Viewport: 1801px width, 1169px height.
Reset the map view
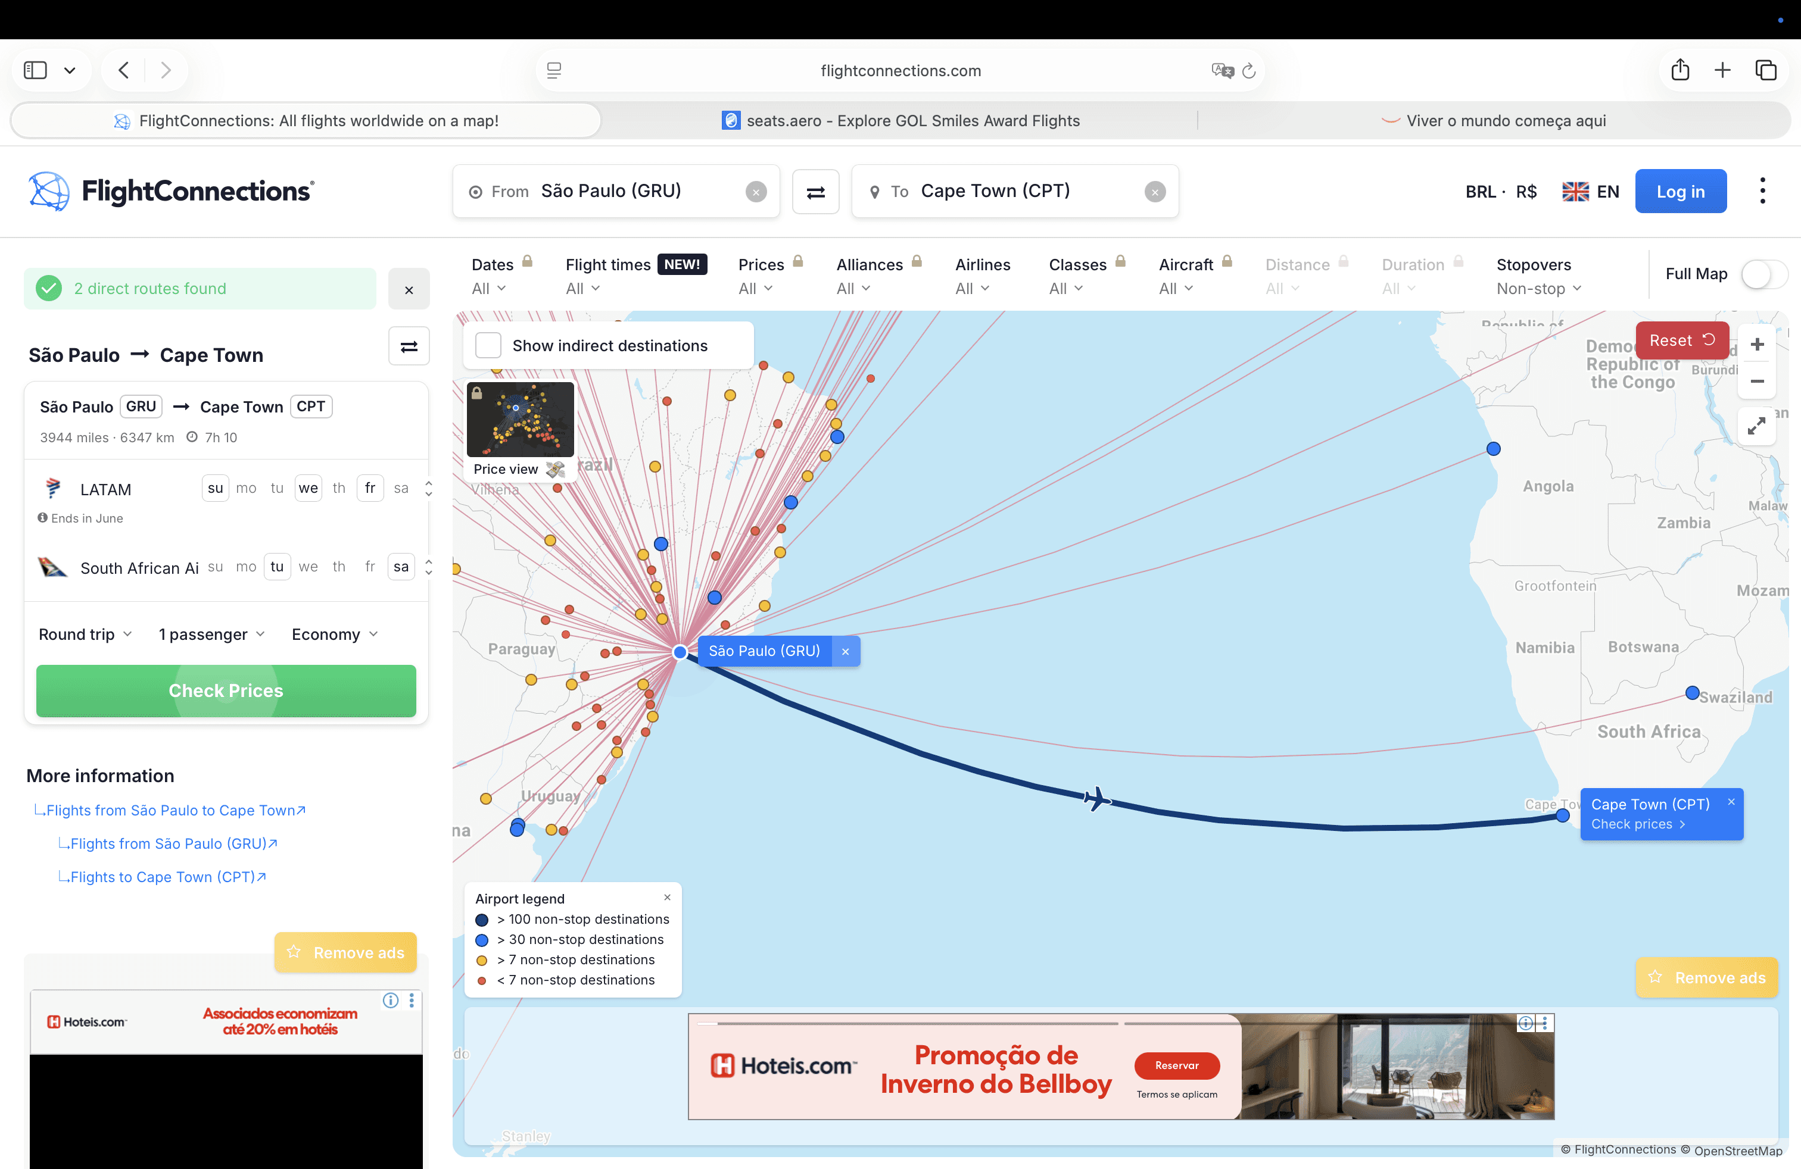coord(1682,340)
